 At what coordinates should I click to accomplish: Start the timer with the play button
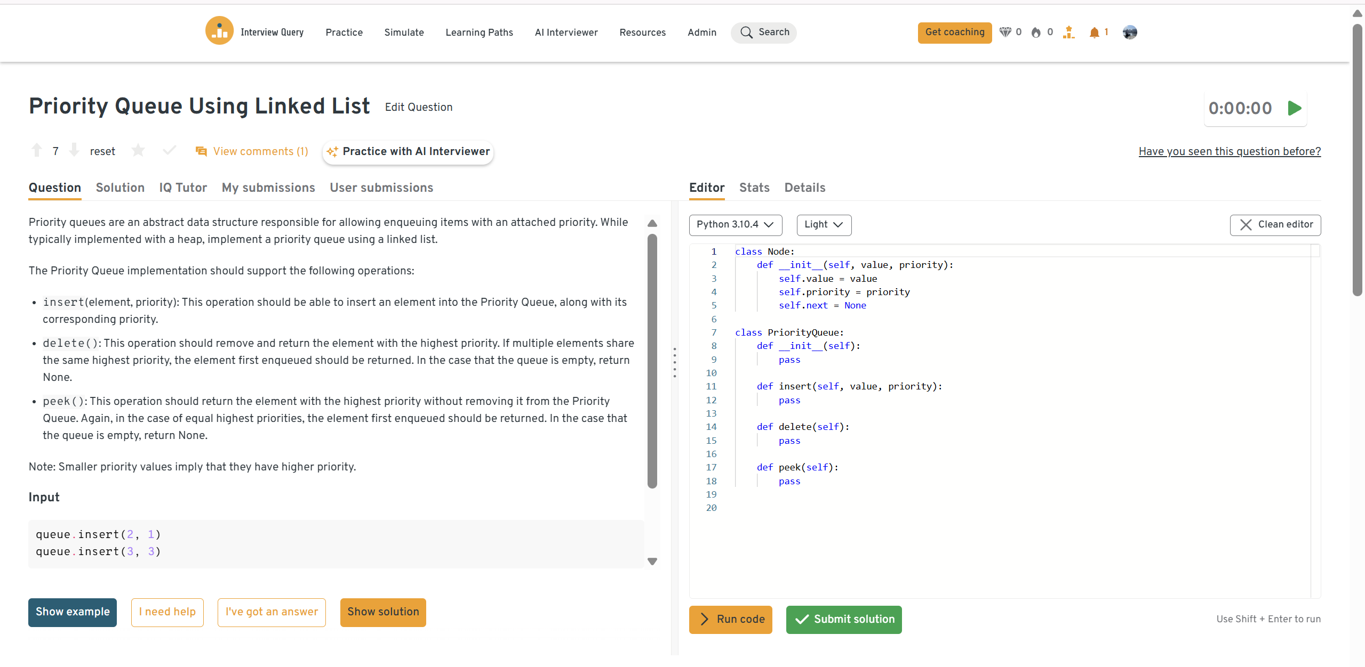coord(1294,108)
